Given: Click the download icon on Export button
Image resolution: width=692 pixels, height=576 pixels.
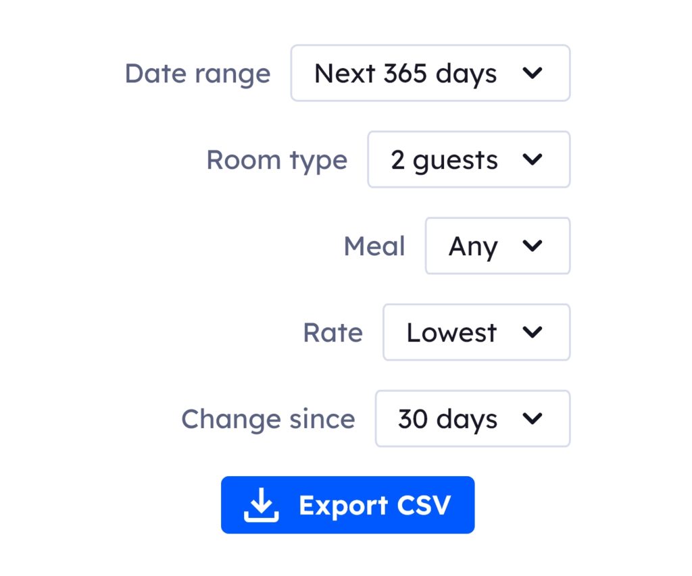Looking at the screenshot, I should (x=262, y=506).
